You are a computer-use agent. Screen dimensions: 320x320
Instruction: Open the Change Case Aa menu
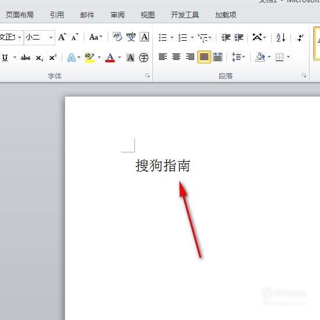tap(96, 37)
